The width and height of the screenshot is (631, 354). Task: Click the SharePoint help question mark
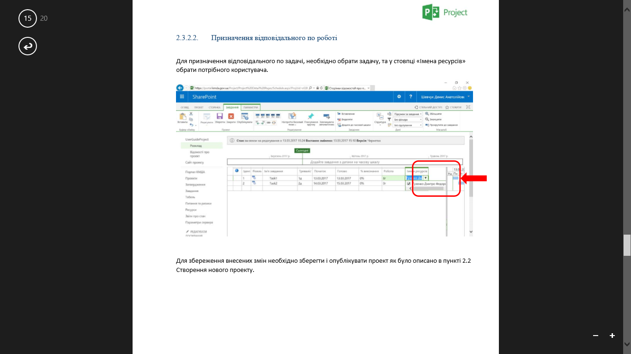coord(410,97)
